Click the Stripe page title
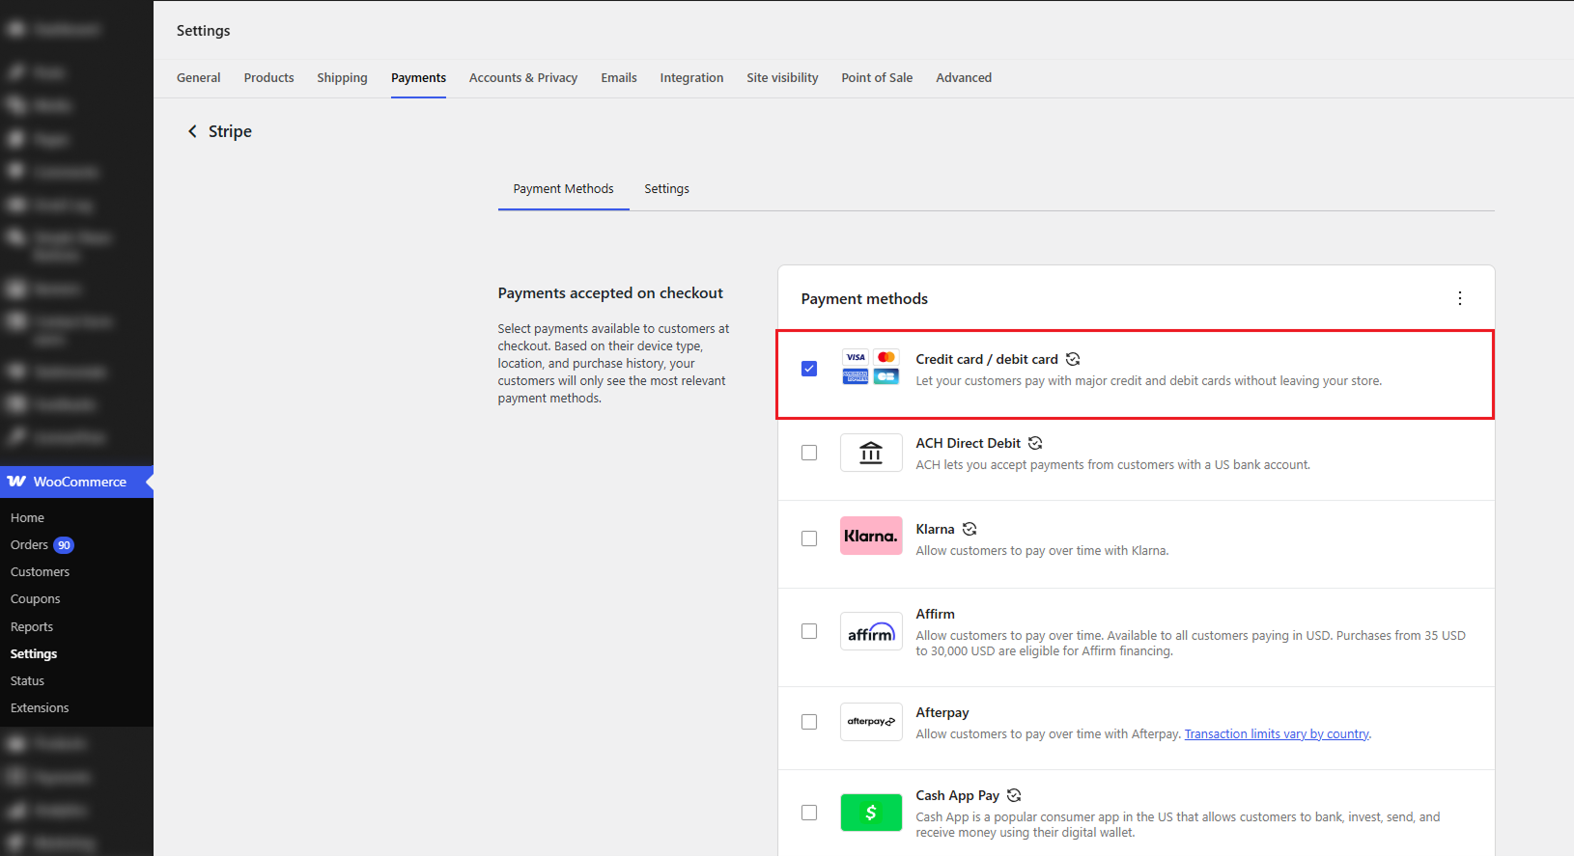The width and height of the screenshot is (1574, 856). pos(230,131)
